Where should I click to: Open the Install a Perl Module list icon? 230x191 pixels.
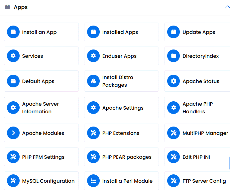point(93,181)
